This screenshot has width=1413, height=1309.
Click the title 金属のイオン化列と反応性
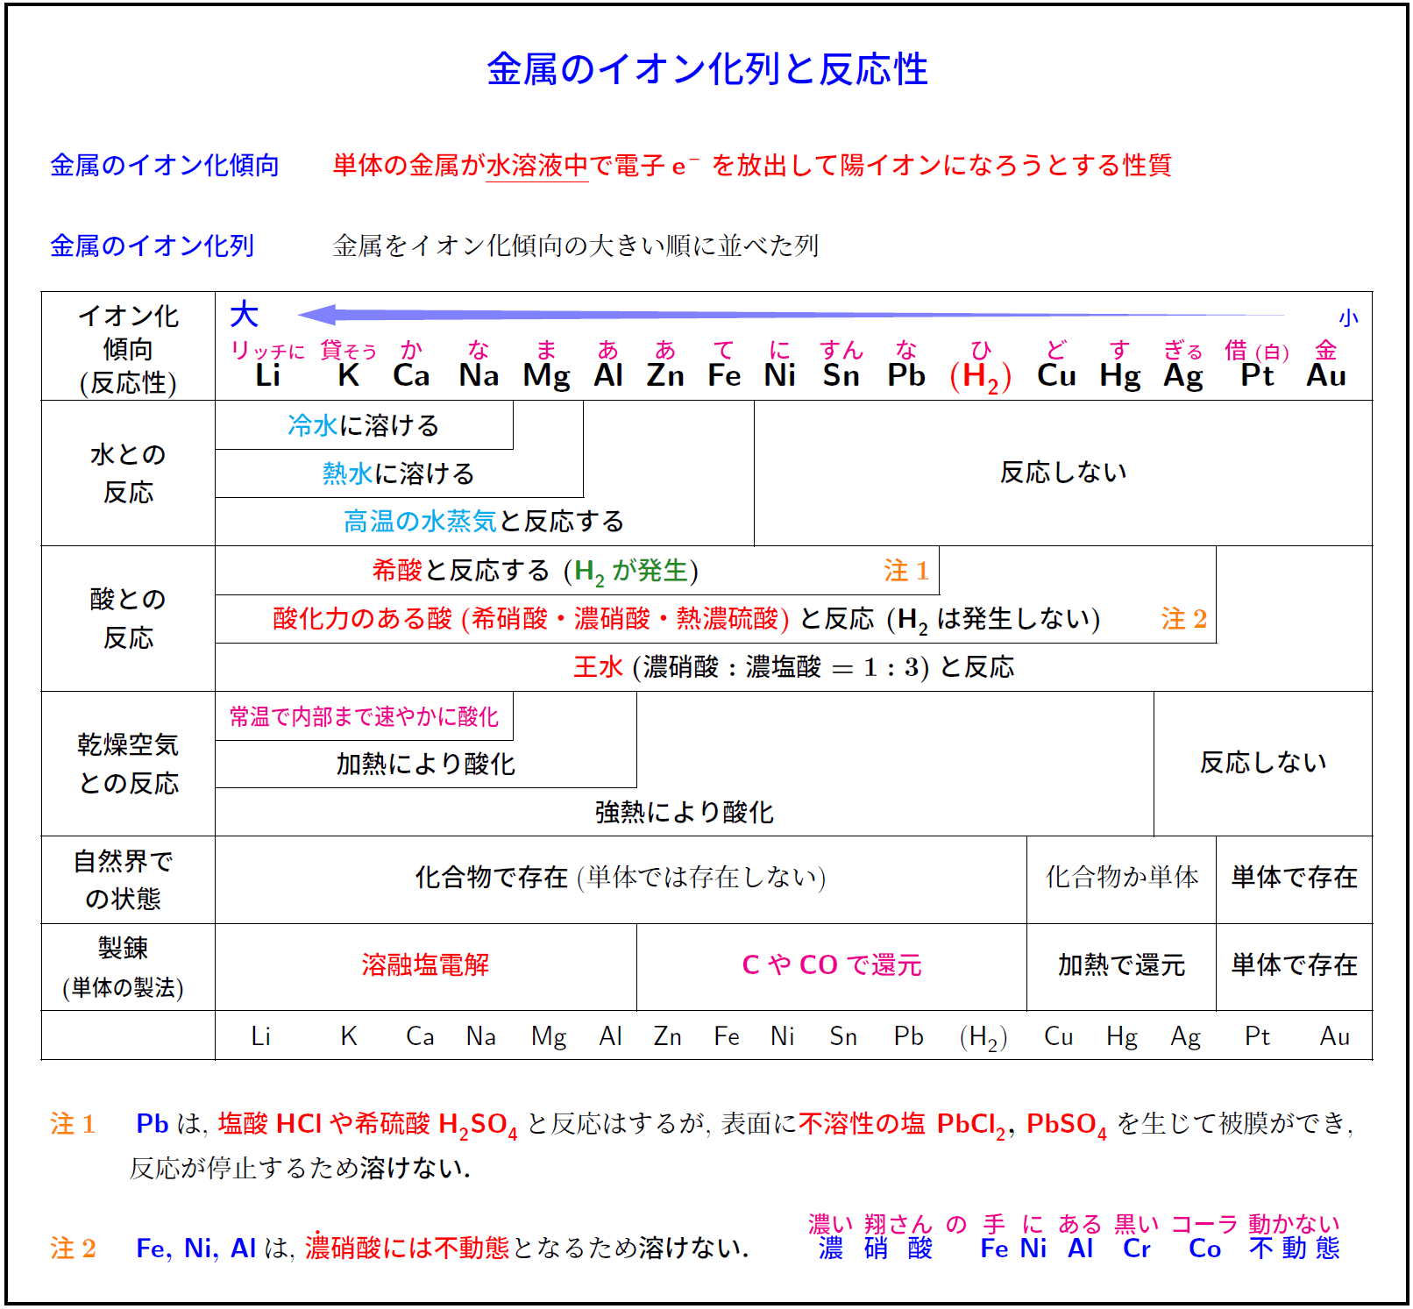pos(706,69)
